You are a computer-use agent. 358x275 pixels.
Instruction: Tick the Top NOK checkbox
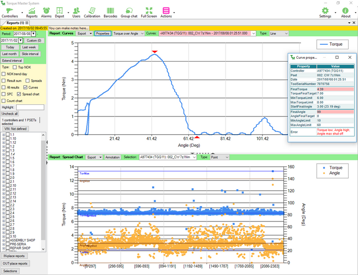pyautogui.click(x=15, y=67)
